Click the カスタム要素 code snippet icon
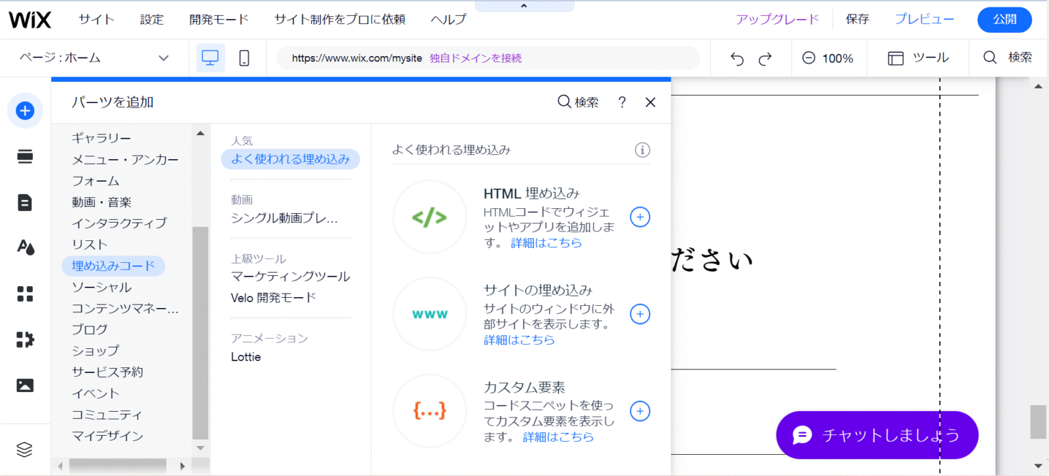The width and height of the screenshot is (1049, 476). (x=429, y=410)
